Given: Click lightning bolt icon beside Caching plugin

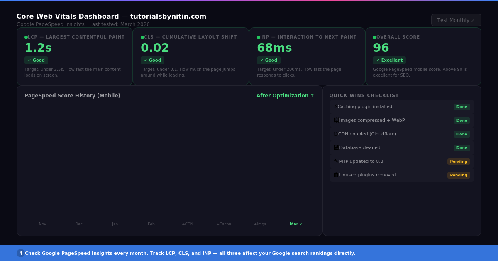Looking at the screenshot, I should [335, 106].
